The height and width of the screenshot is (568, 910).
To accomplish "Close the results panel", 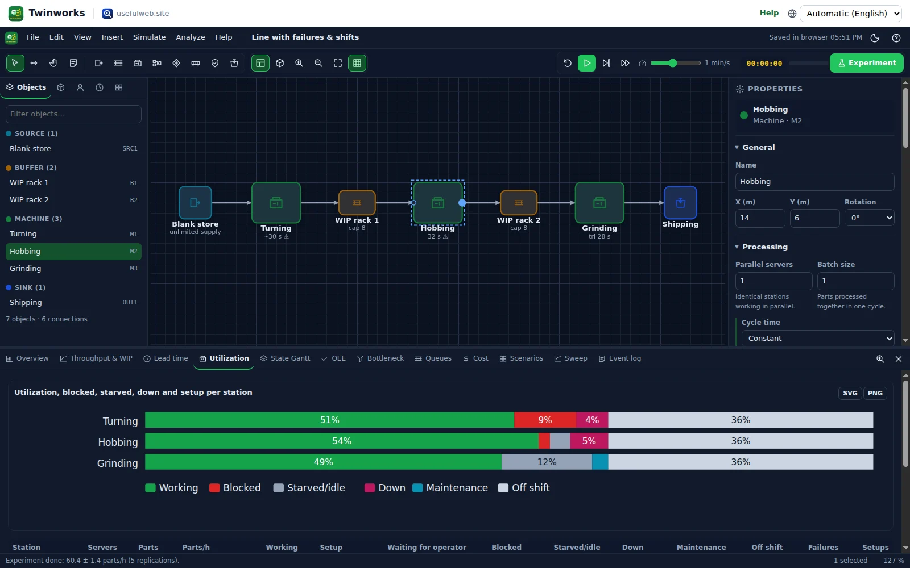I will pos(899,359).
